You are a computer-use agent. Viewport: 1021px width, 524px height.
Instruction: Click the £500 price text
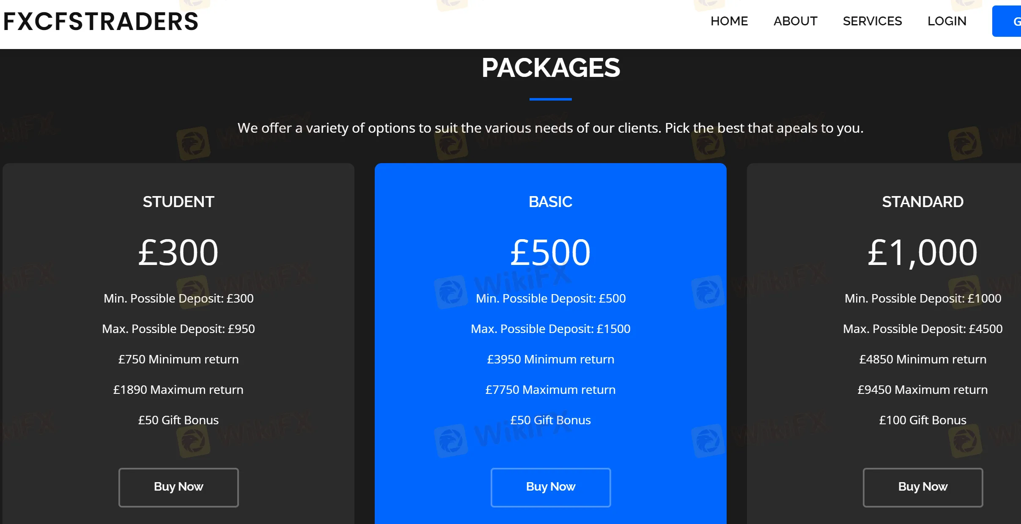pyautogui.click(x=551, y=252)
